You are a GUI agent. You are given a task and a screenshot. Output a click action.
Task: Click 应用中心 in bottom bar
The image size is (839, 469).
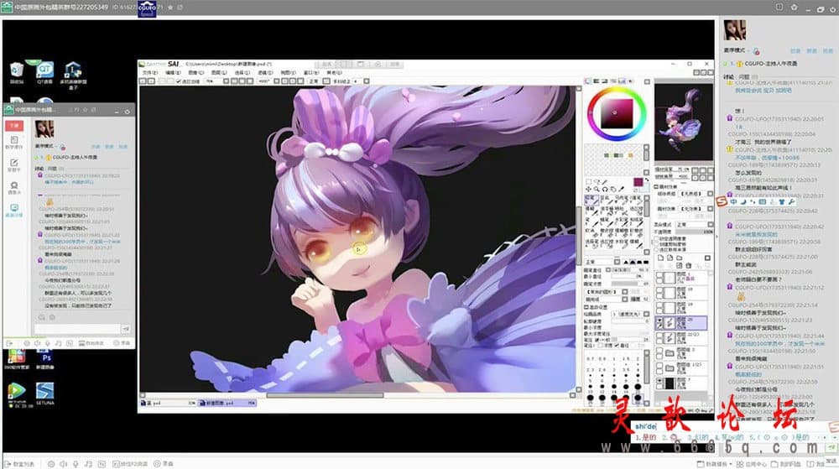(x=752, y=464)
